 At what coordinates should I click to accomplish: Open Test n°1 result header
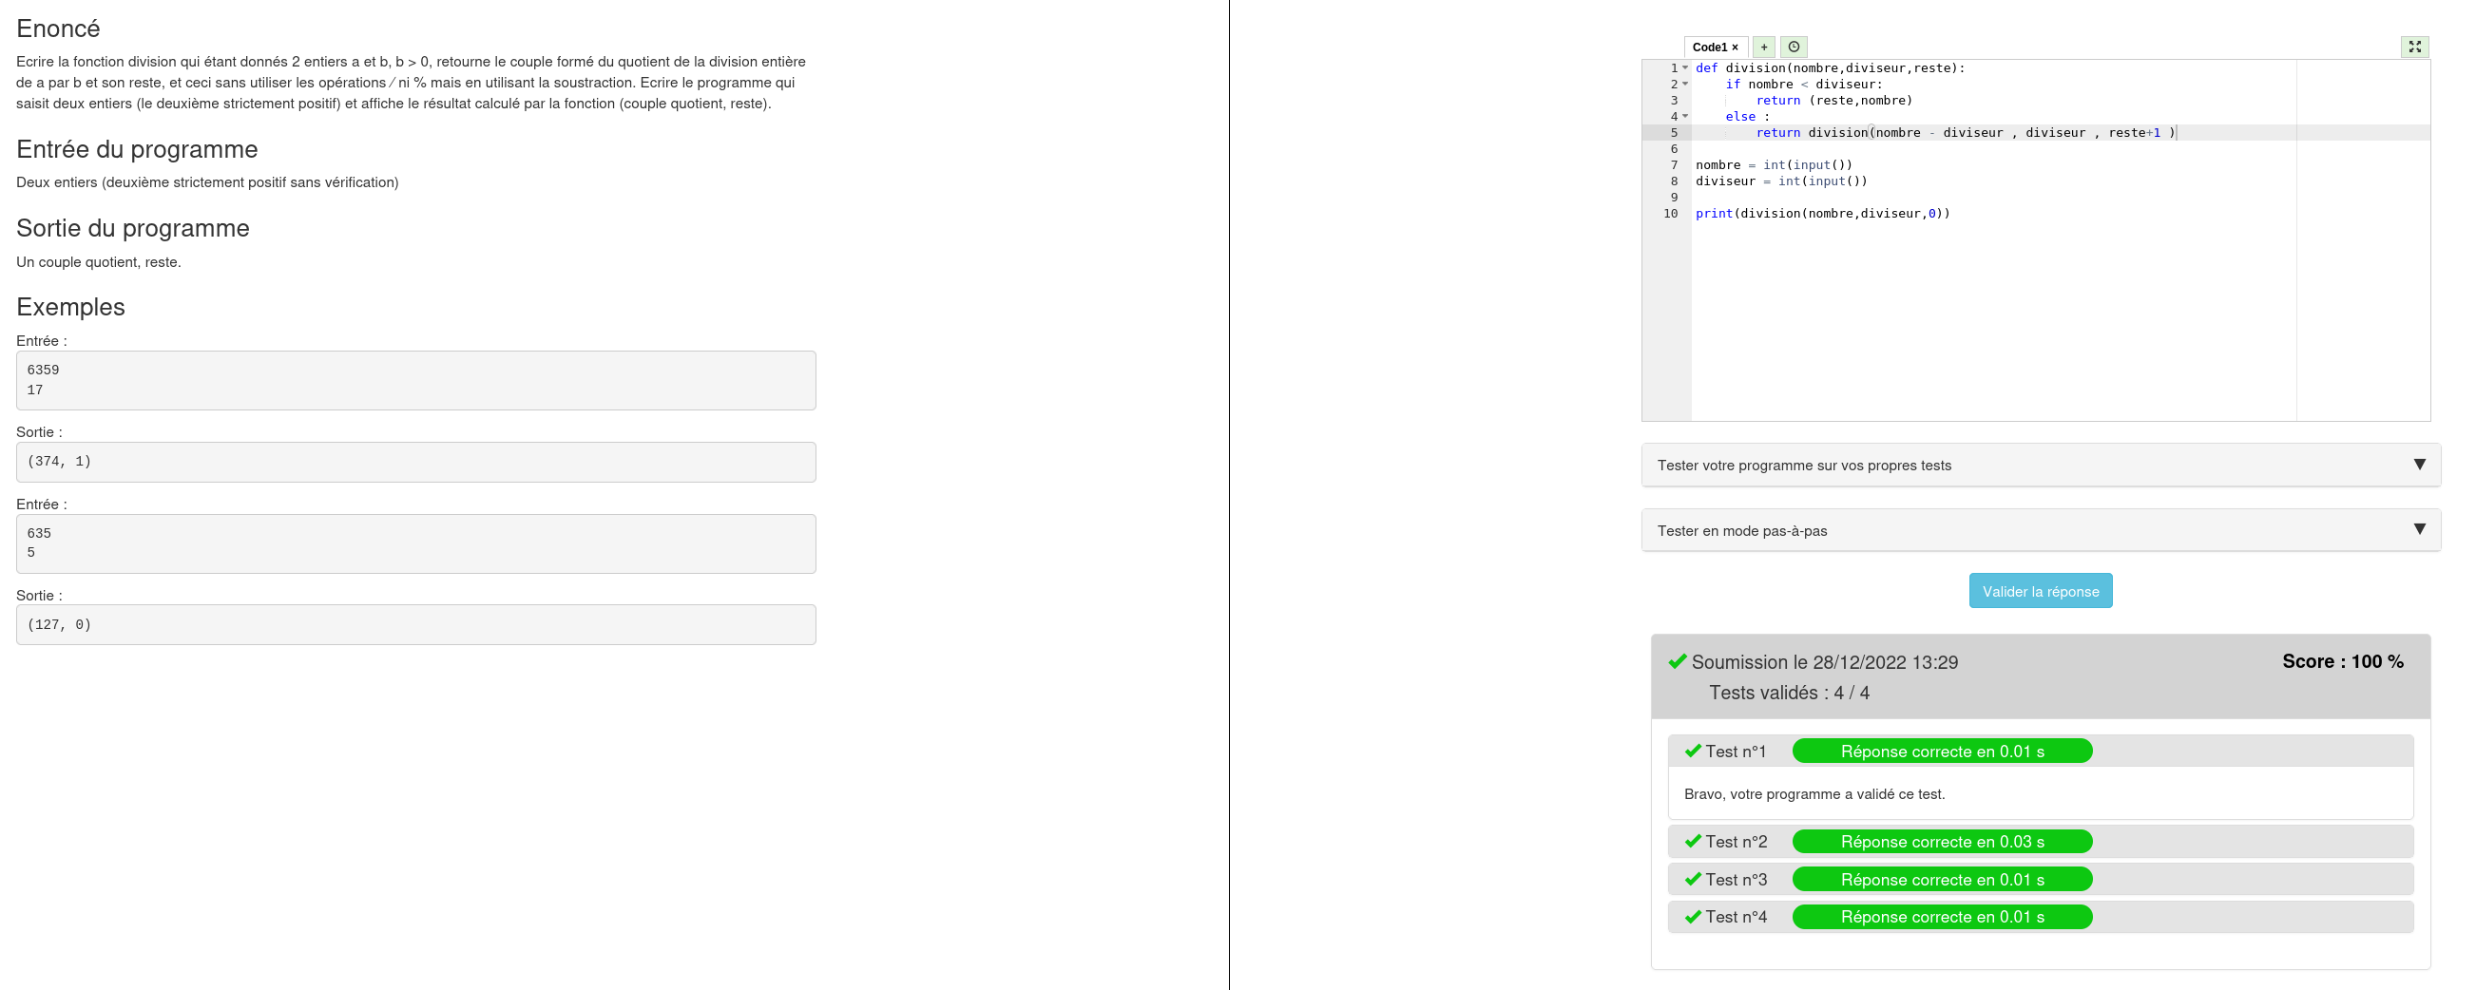2040,752
